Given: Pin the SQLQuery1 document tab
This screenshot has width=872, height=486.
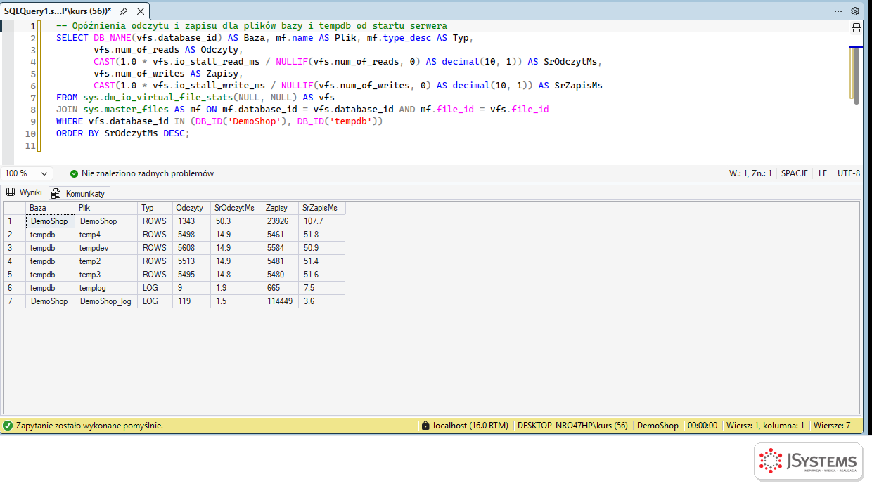Looking at the screenshot, I should click(x=124, y=11).
